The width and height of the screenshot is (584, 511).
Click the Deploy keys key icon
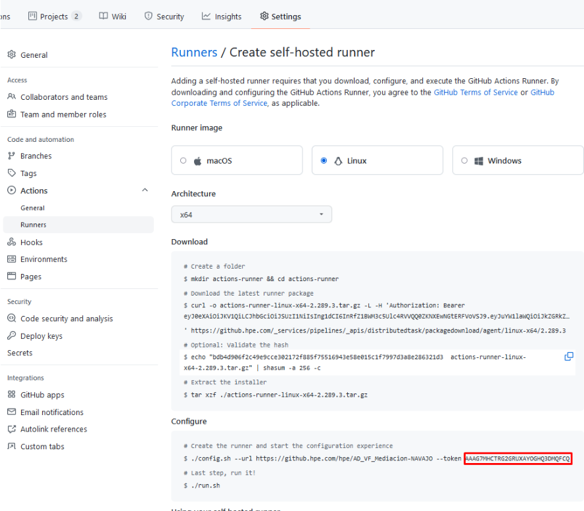click(x=12, y=335)
